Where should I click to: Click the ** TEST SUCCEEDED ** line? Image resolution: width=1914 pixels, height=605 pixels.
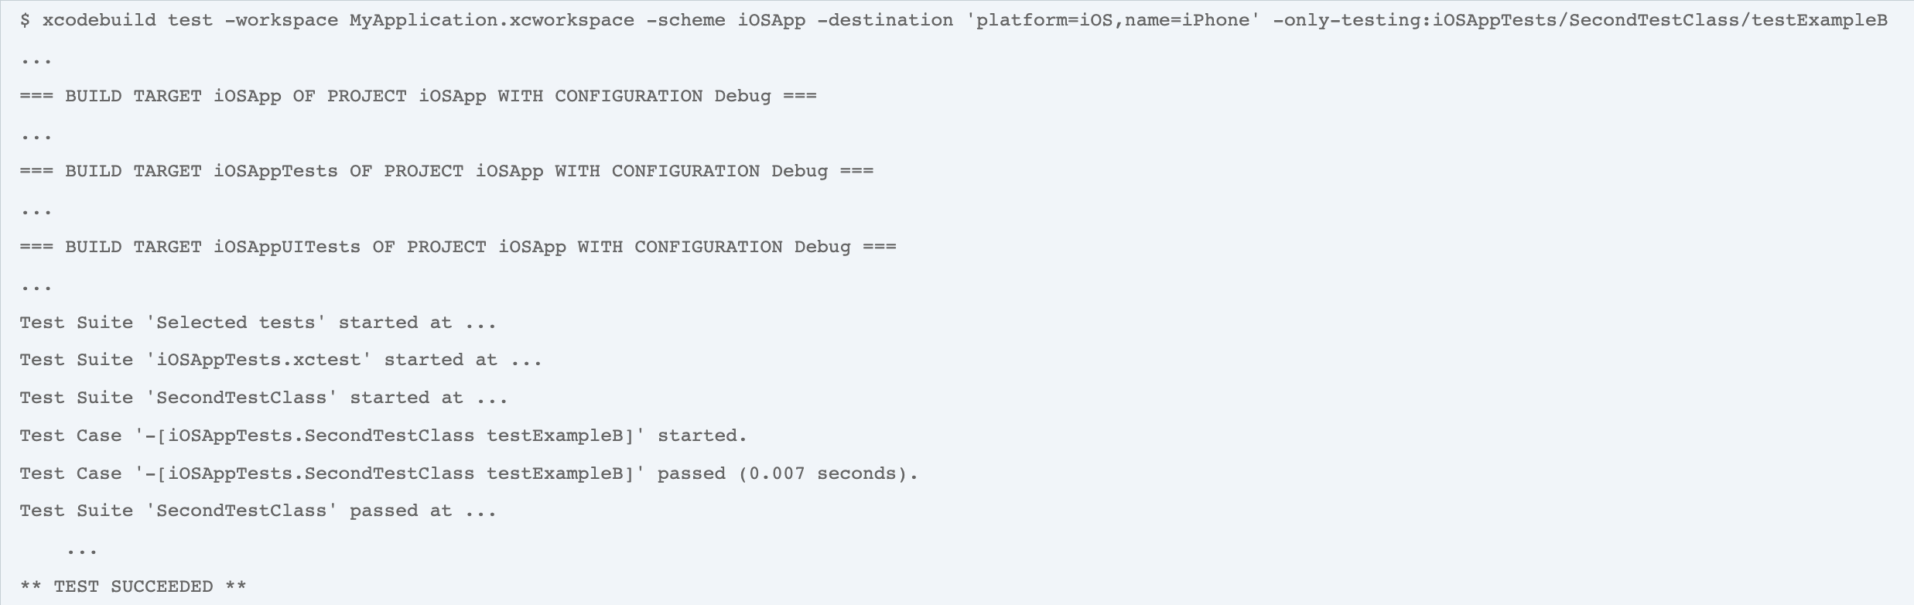tap(133, 586)
